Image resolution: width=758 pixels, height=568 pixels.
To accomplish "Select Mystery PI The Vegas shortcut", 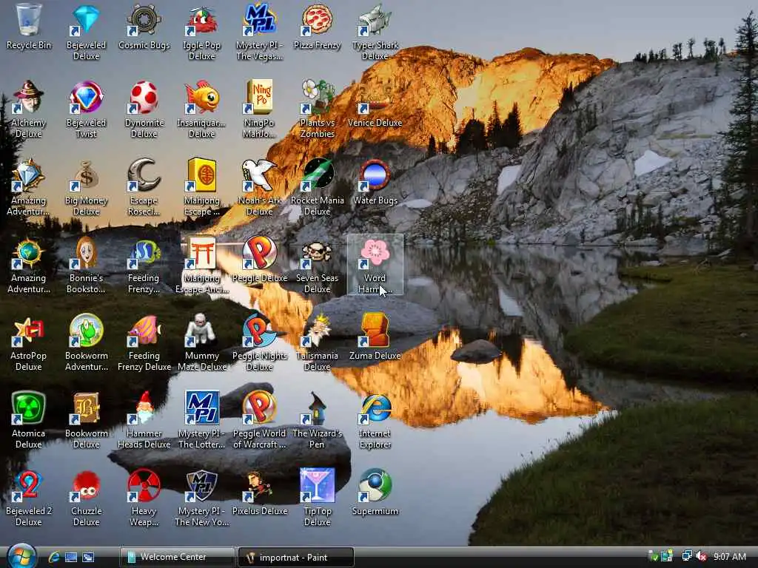I will click(260, 31).
